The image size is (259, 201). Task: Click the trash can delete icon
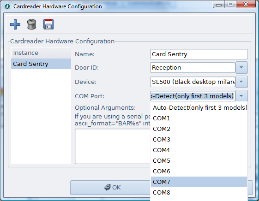[x=31, y=24]
